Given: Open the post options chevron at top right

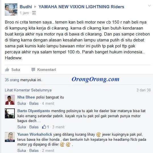Looking at the screenshot, I should [x=149, y=6].
